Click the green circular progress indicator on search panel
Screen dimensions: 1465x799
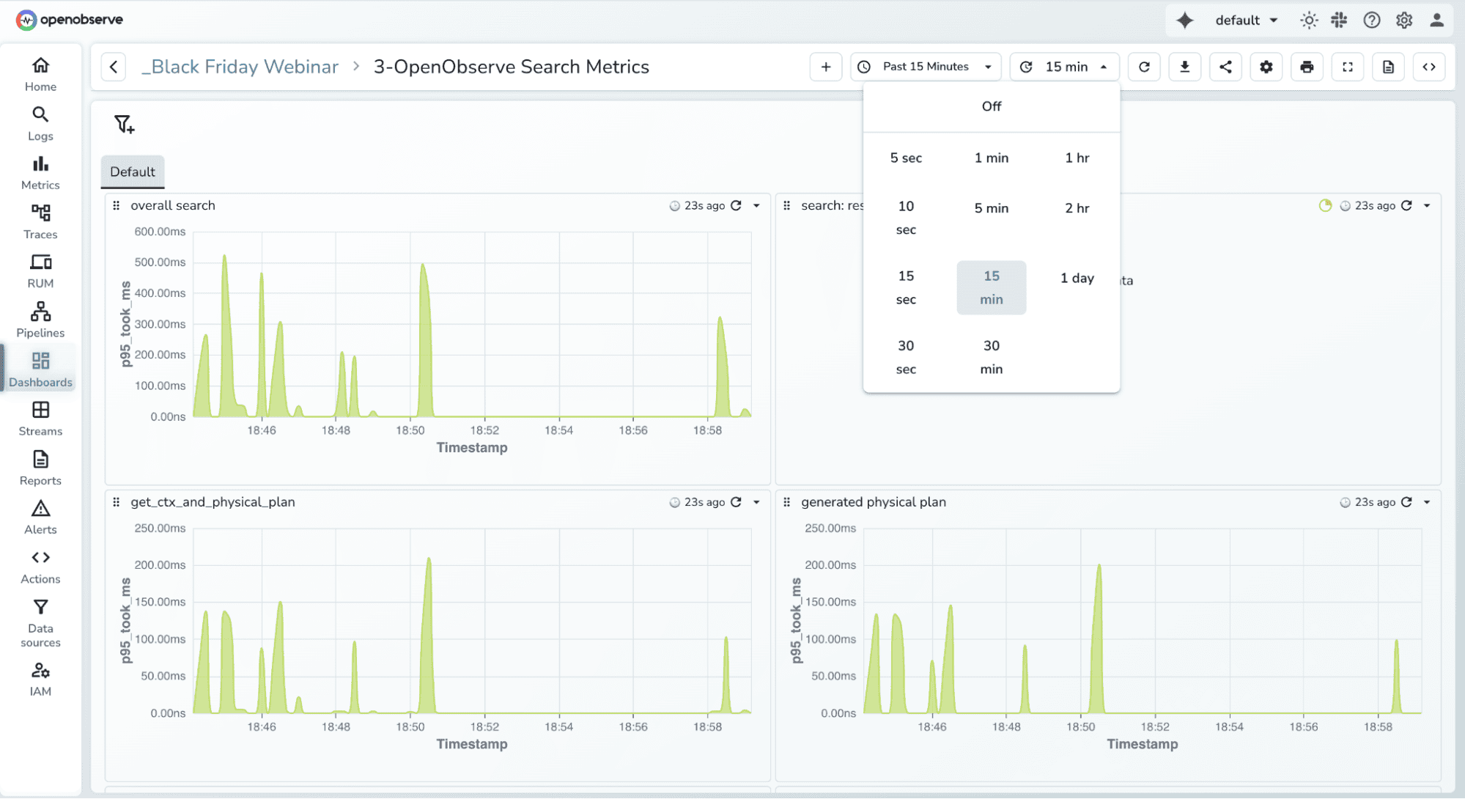[x=1325, y=206]
